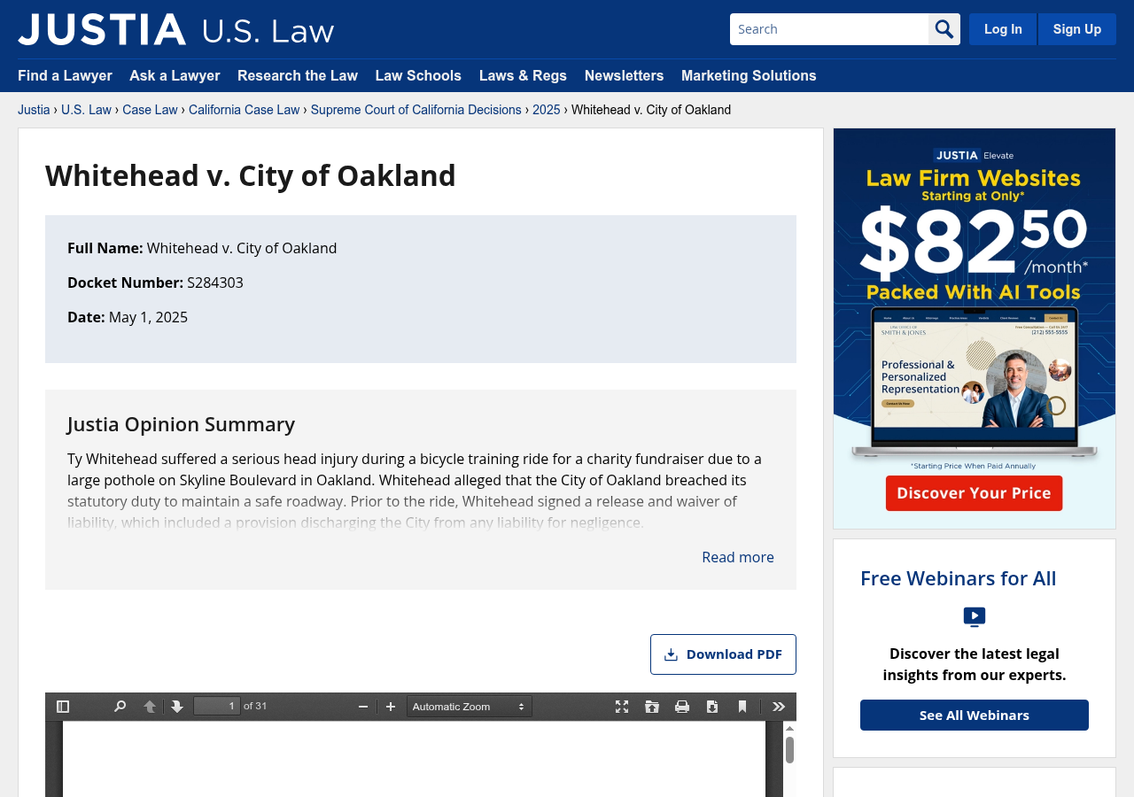
Task: Click the Law Firm Websites ad image
Action: click(975, 329)
